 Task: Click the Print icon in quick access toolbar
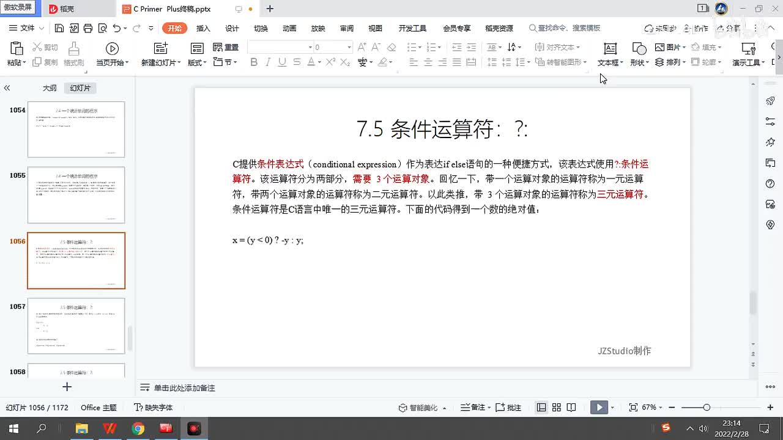click(88, 28)
